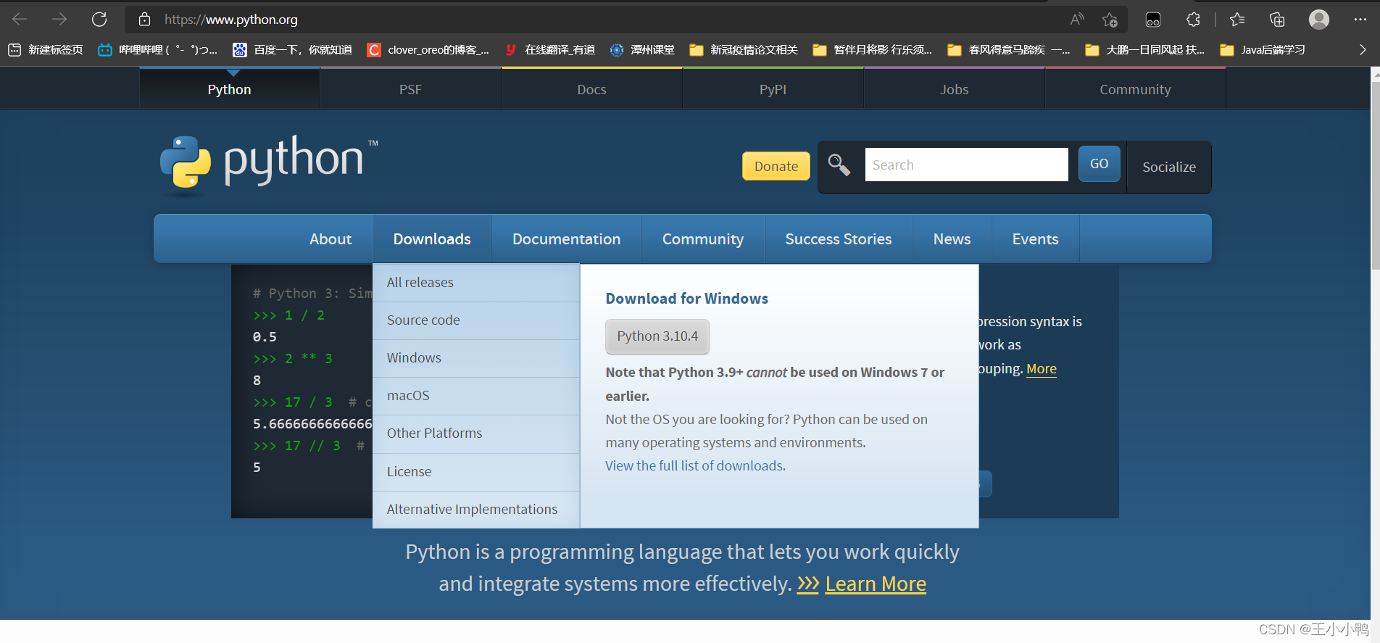Open the 大鹏一日同风起 bookmark folder

pyautogui.click(x=1144, y=49)
